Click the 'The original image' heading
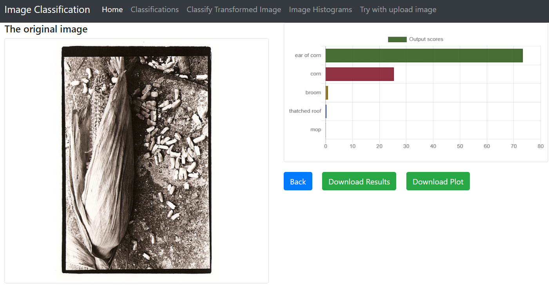The width and height of the screenshot is (549, 288). tap(46, 29)
